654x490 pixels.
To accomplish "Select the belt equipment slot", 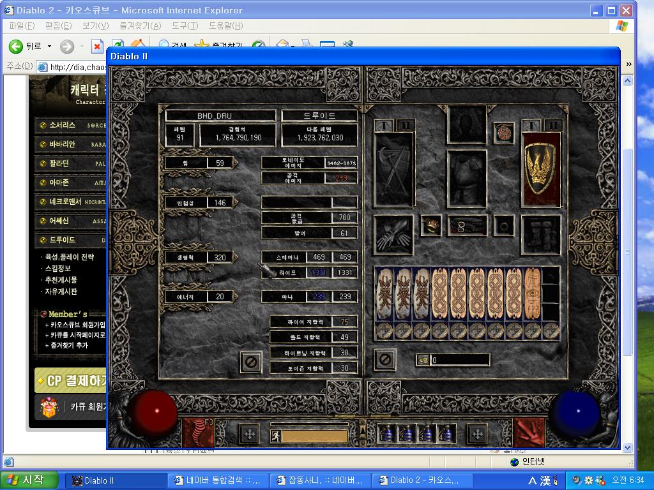I will (x=467, y=225).
